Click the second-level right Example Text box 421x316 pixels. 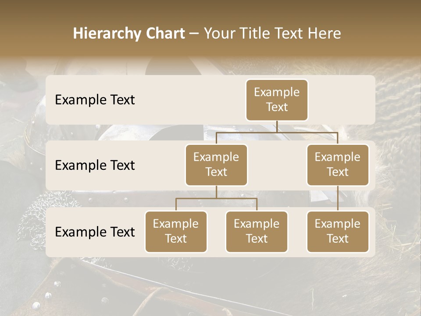[x=338, y=165]
